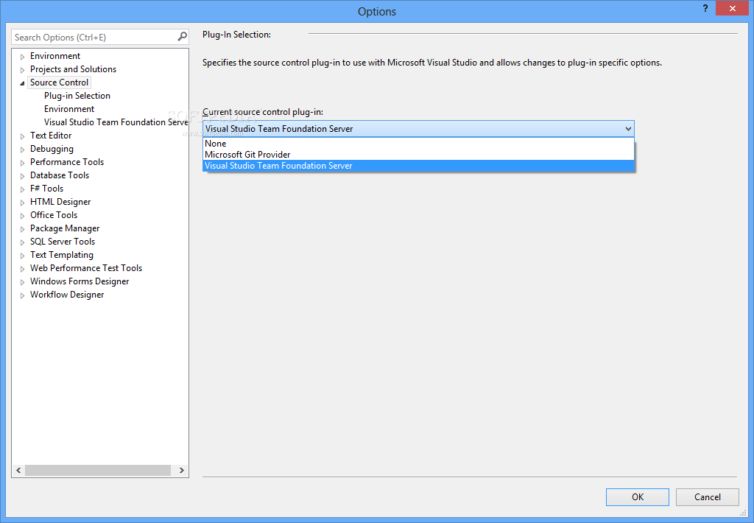Click the tree scrollbar left arrow

coord(18,470)
